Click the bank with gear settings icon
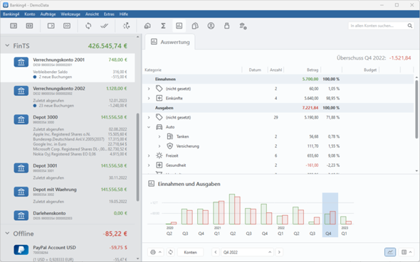 click(x=243, y=26)
